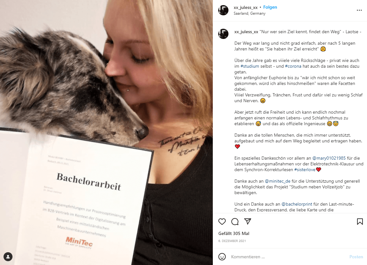Click the caption author avatar
Viewport: 367px width, 265px height.
223,34
